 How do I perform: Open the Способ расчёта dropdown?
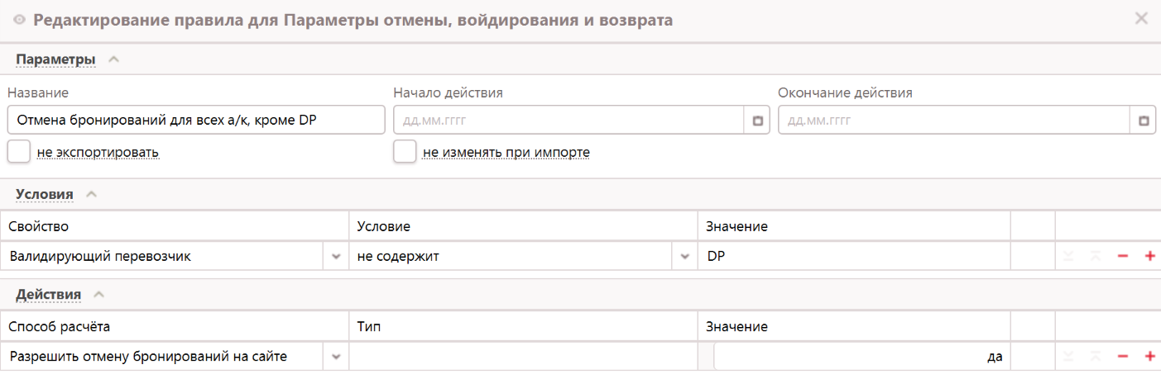[336, 357]
